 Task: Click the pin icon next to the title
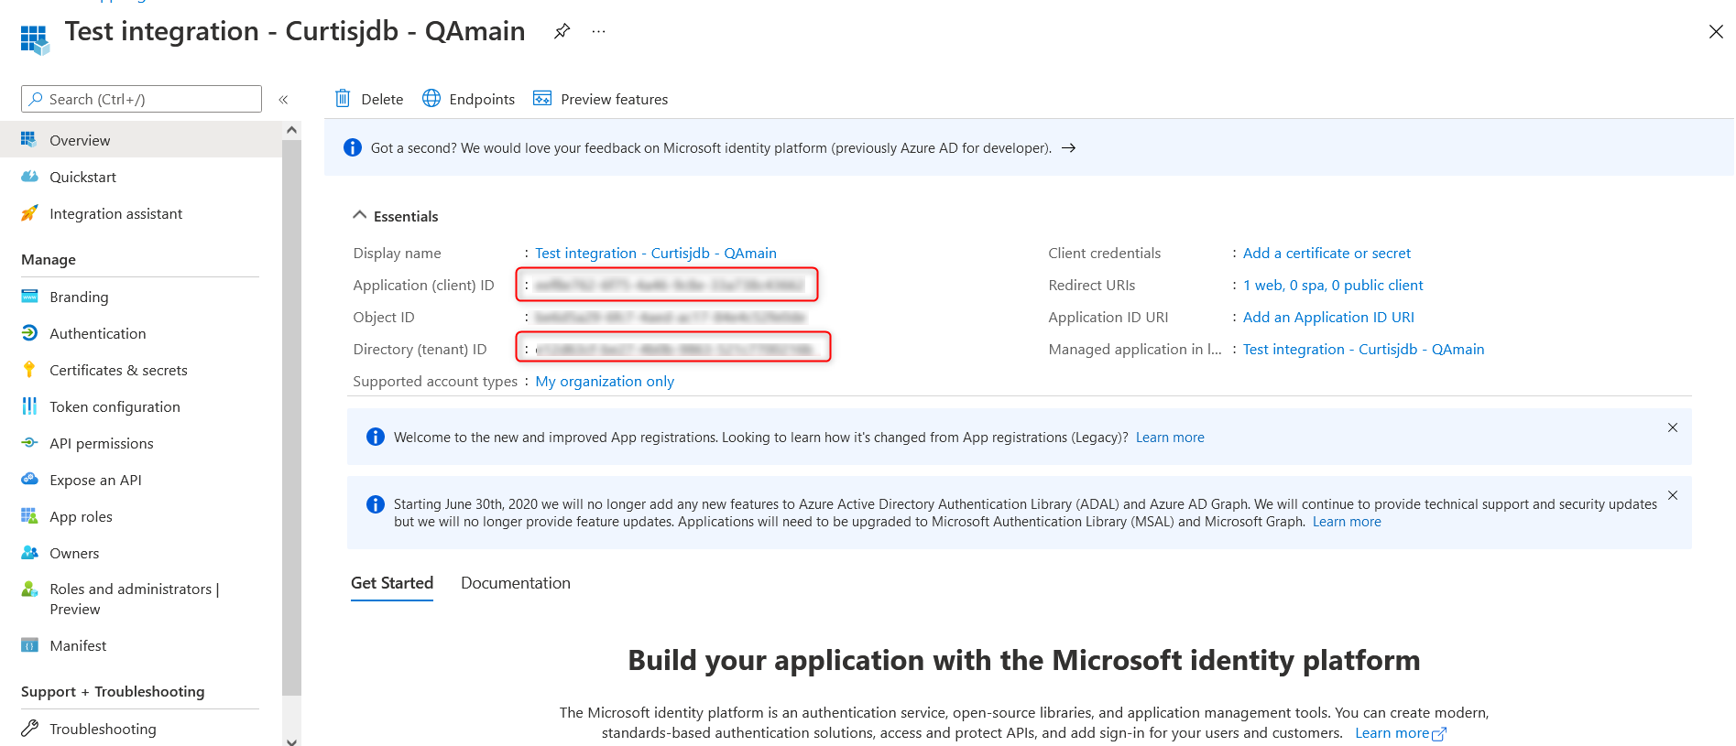coord(562,31)
